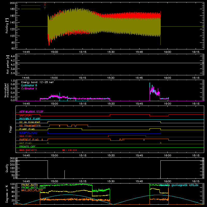Click the 'Roll period [s]' axis title
The height and width of the screenshot is (207, 207).
point(8,64)
